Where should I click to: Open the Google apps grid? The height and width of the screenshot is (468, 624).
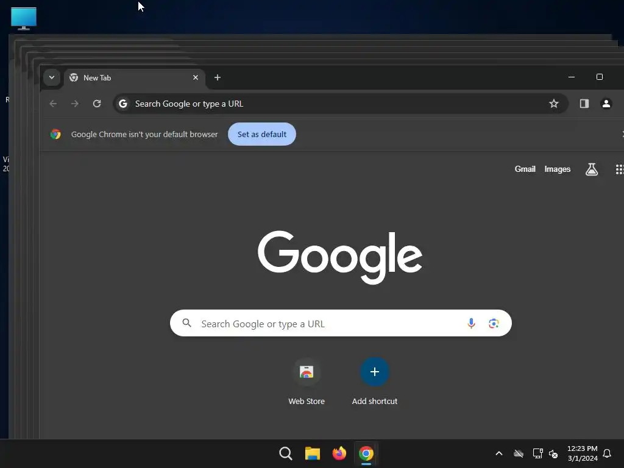tap(619, 169)
